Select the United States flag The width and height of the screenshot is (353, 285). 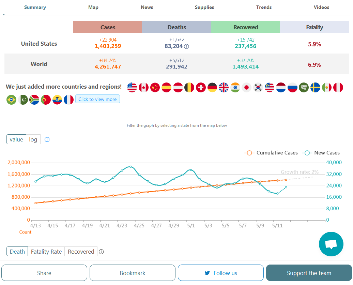click(x=132, y=88)
